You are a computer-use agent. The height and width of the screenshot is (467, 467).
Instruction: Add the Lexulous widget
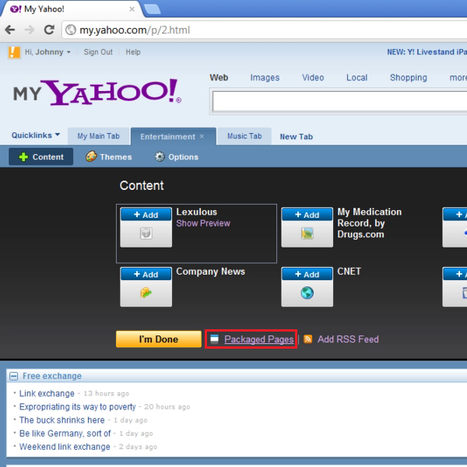146,215
